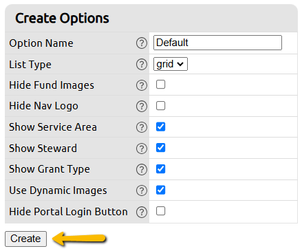Enable the Hide Fund Images checkbox
The width and height of the screenshot is (302, 251).
click(x=160, y=85)
